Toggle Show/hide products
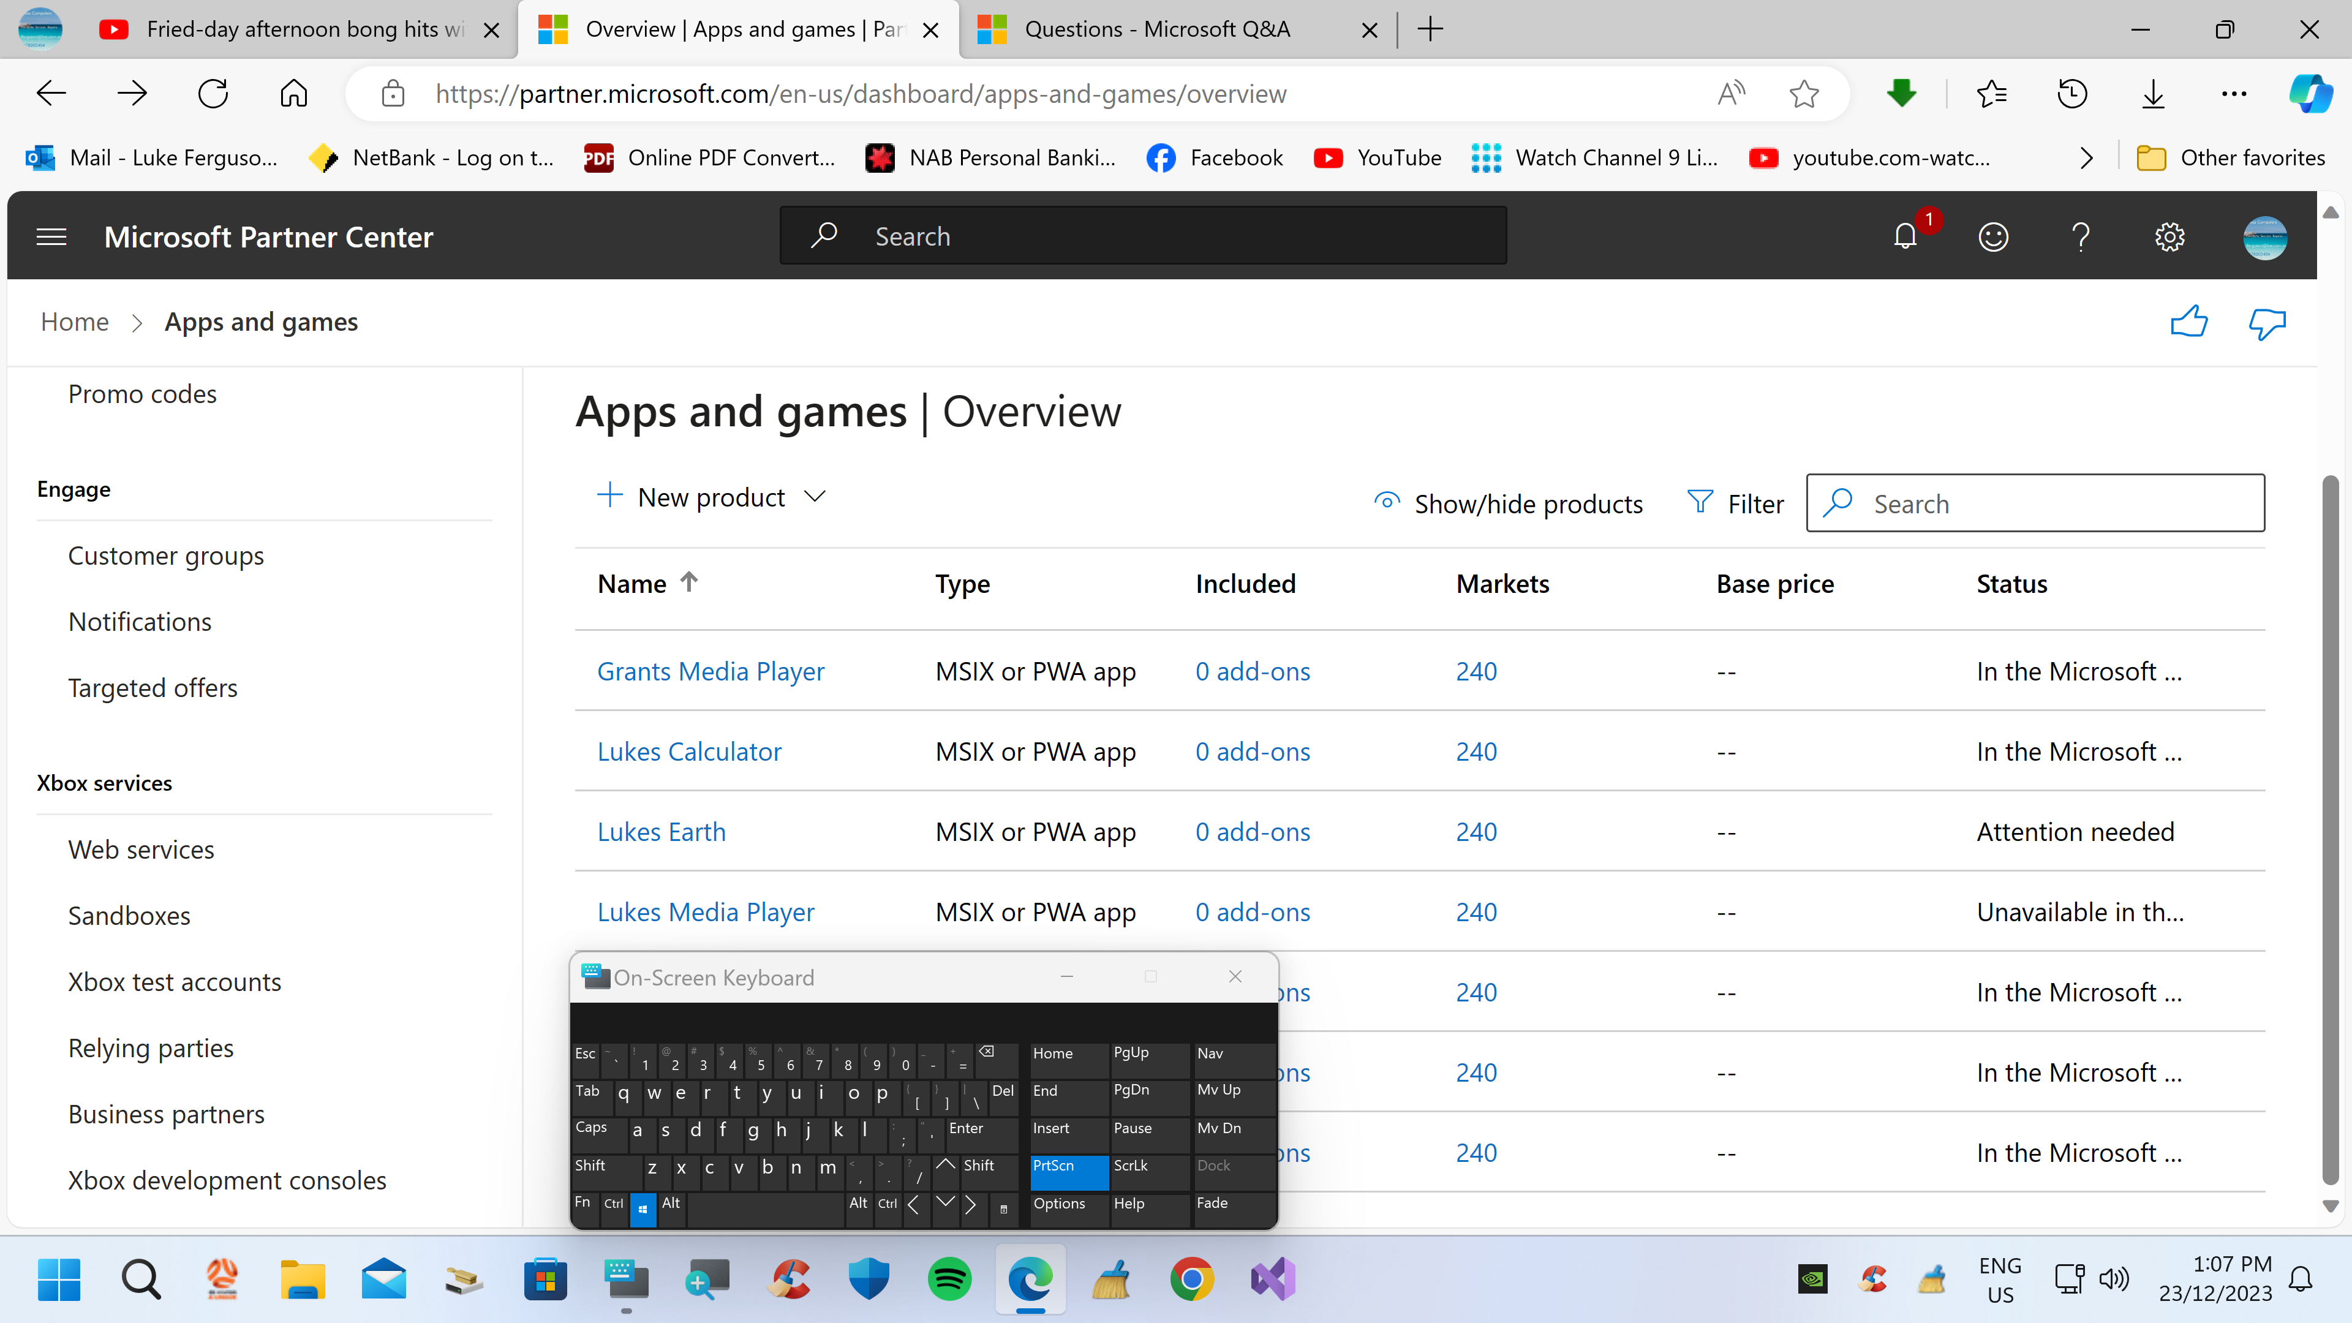Image resolution: width=2352 pixels, height=1323 pixels. click(x=1509, y=503)
